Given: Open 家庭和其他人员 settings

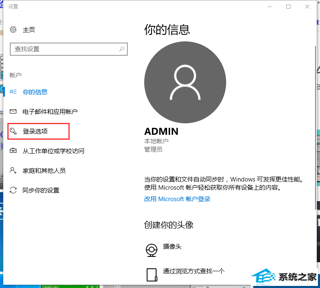Looking at the screenshot, I should tap(44, 171).
